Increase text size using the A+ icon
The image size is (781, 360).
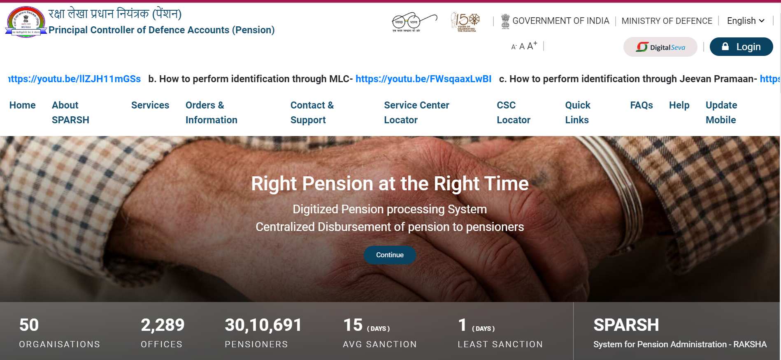531,45
